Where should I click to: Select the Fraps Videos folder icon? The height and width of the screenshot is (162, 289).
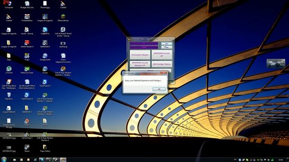(x=45, y=148)
